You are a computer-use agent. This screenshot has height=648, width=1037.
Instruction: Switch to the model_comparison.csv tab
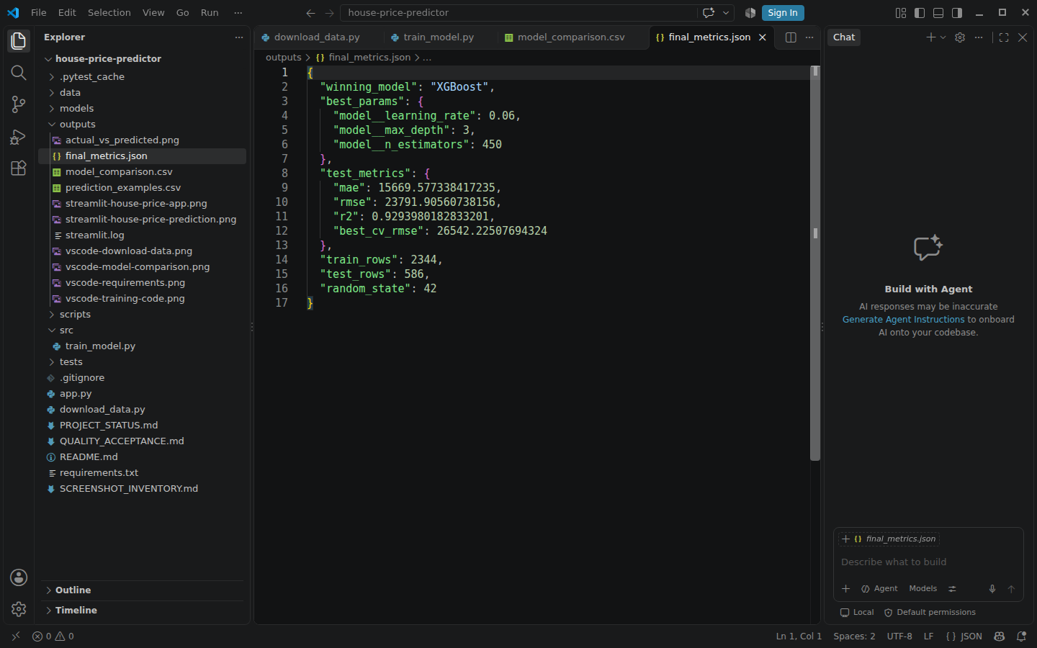tap(571, 37)
